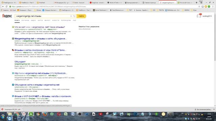Click 'Все скачанные файлы' downloads link
This screenshot has height=121, width=216.
click(x=203, y=109)
